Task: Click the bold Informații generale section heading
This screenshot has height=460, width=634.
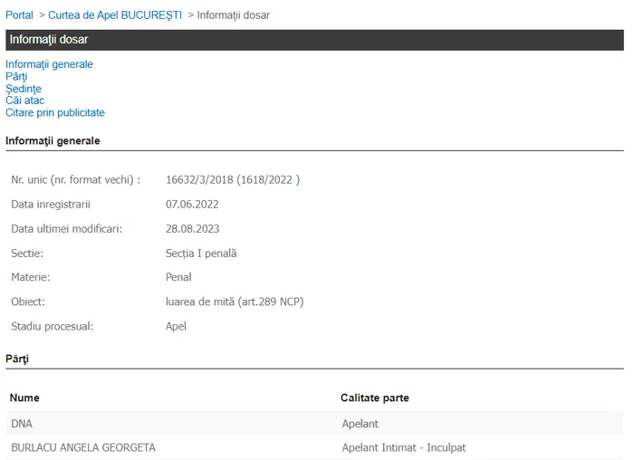Action: 53,141
